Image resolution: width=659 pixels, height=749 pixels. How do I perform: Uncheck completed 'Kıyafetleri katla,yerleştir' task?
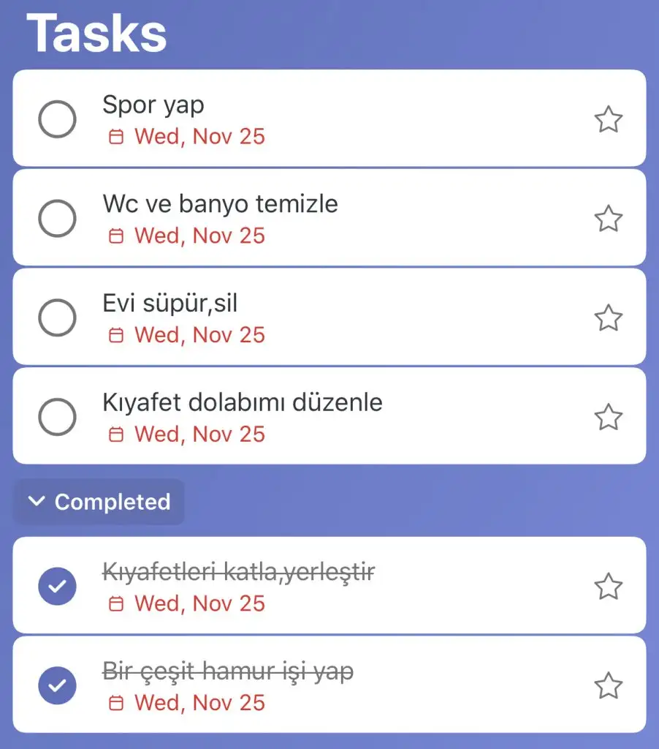(x=57, y=587)
